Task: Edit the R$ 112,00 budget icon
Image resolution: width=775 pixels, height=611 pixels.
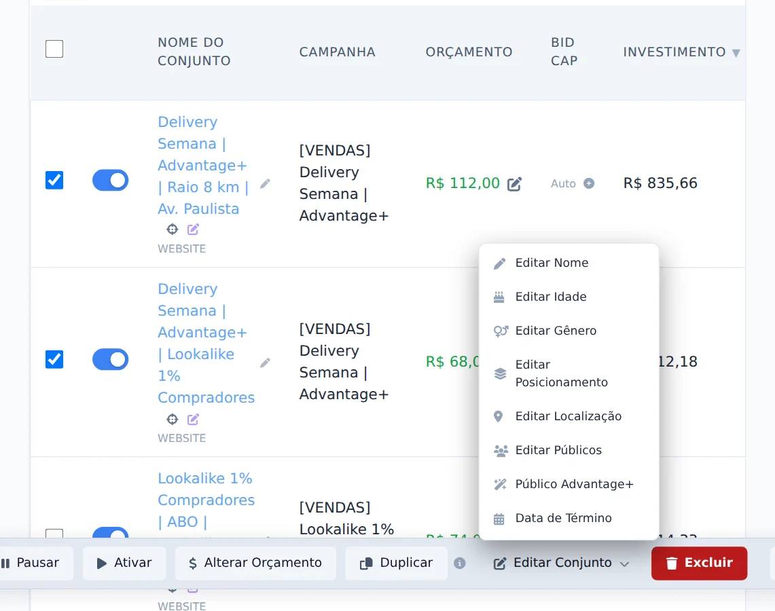Action: point(515,184)
